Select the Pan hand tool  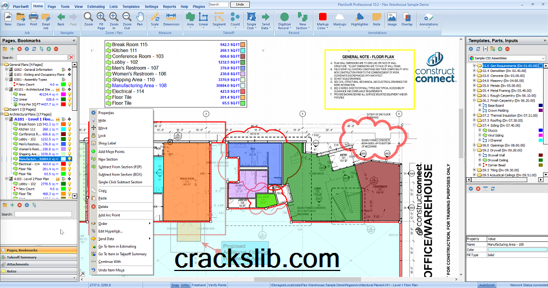point(140,16)
